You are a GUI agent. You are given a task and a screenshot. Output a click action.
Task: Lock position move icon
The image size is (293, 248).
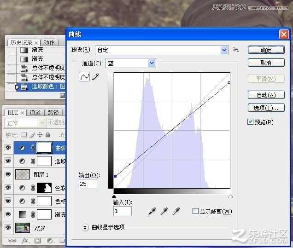[40, 134]
